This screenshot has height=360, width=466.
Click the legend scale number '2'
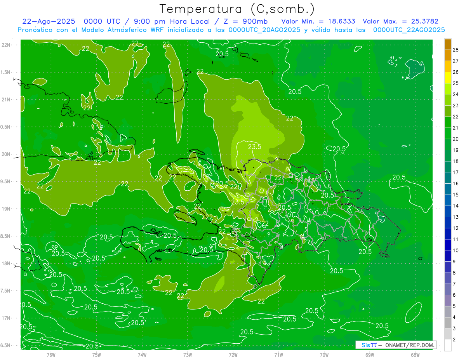pyautogui.click(x=454, y=340)
